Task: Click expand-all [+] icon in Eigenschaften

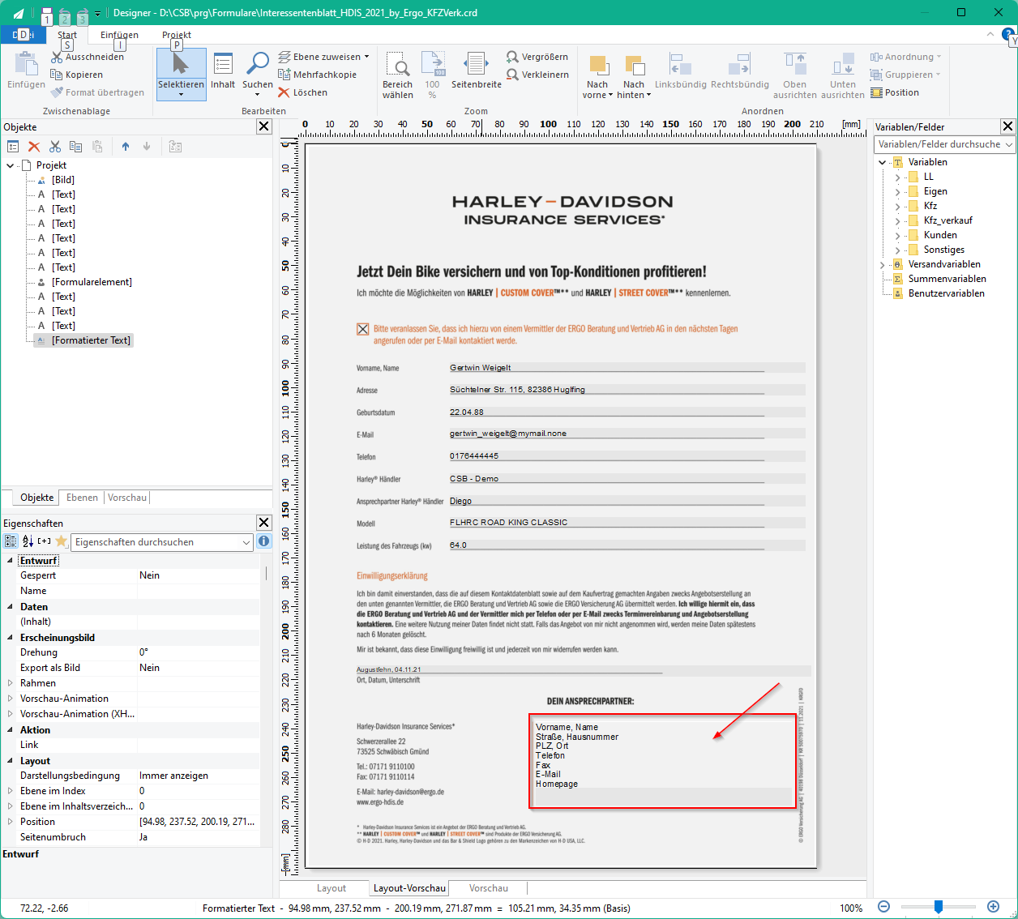Action: click(44, 541)
